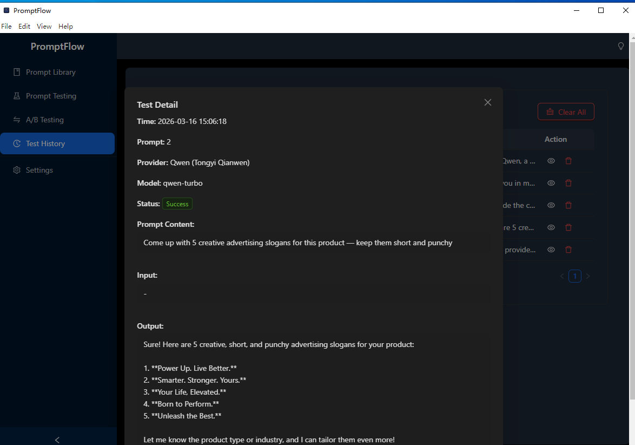The image size is (635, 445).
Task: Click the 'Smarter. Stronger. Yours.' slogan line
Action: 195,380
